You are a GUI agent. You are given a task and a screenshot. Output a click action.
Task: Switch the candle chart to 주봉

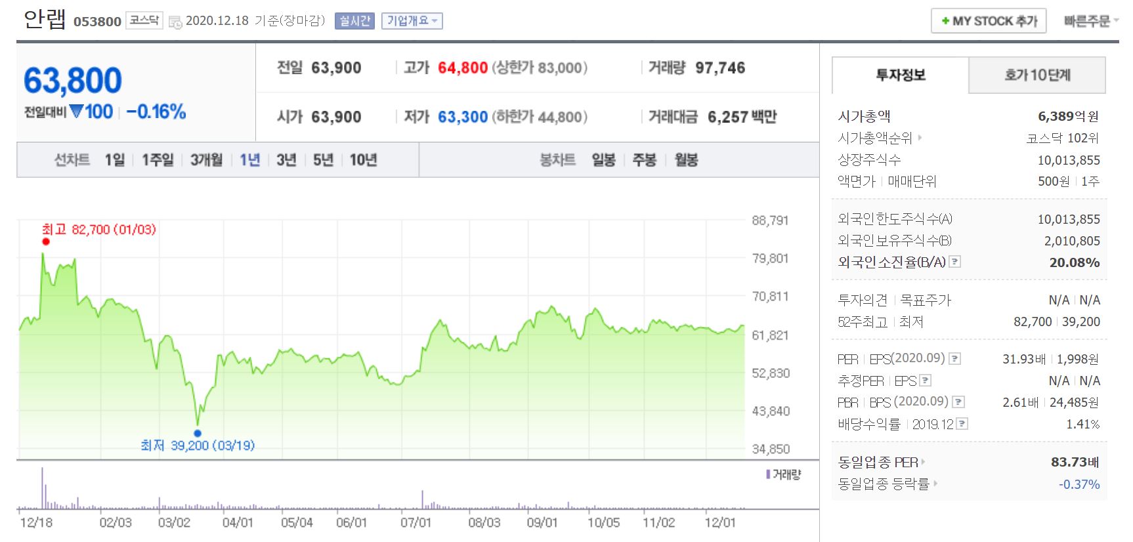645,159
